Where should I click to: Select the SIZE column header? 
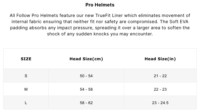pos(26,59)
